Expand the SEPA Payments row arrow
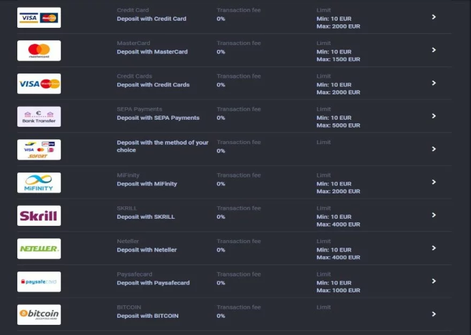Viewport: 471px width, 335px height. tap(434, 116)
